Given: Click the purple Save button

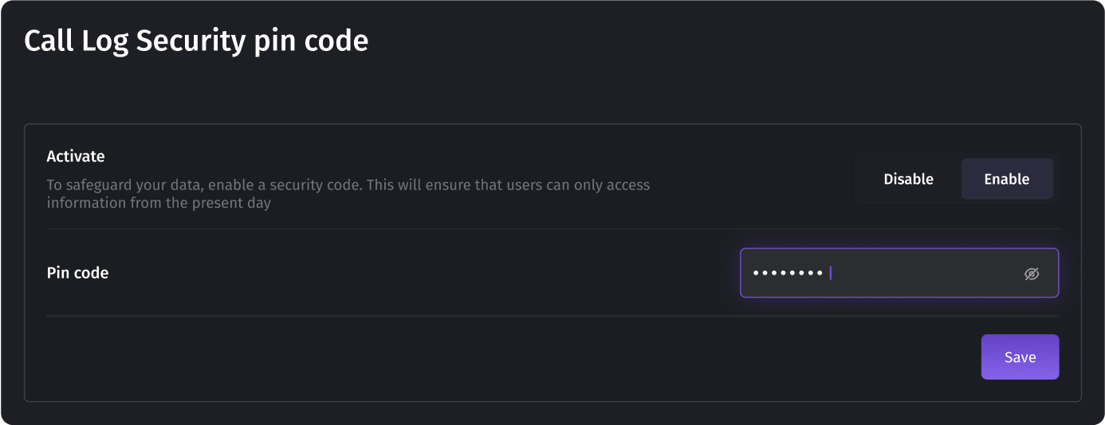Looking at the screenshot, I should click(x=1020, y=357).
